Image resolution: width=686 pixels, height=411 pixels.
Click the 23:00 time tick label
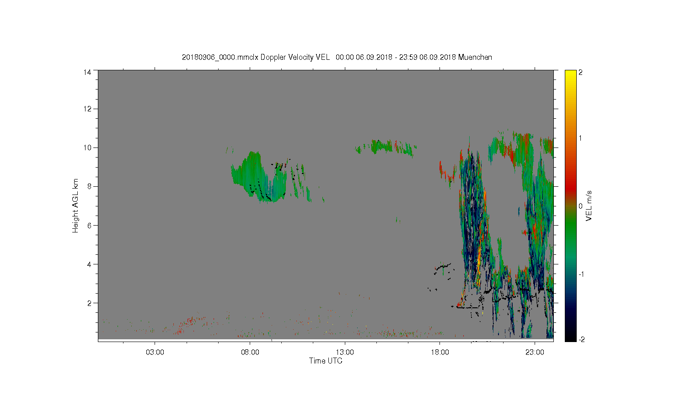(535, 352)
